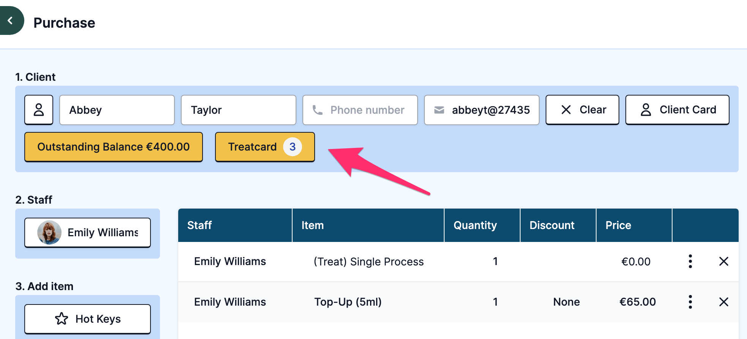Remove the Top-Up (5ml) item
The height and width of the screenshot is (339, 747).
(724, 302)
